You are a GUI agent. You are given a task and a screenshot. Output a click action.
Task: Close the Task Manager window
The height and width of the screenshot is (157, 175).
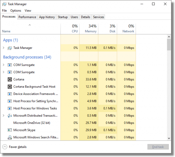[x=165, y=4]
